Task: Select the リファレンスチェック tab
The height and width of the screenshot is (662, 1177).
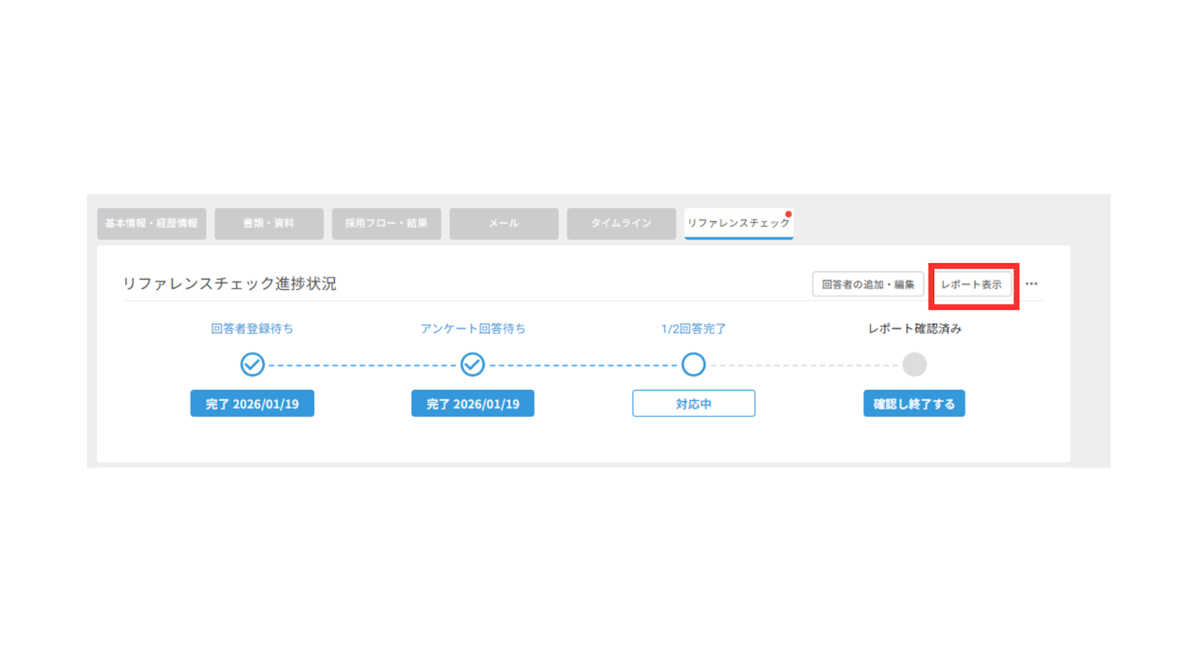Action: (x=738, y=224)
